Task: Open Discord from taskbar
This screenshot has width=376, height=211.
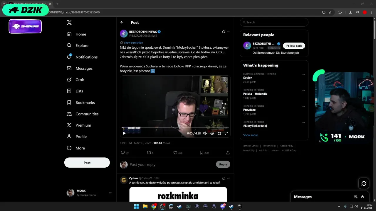Action: 223,206
